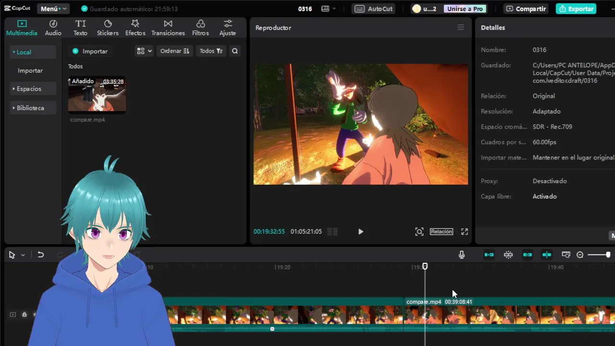Toggle auto snapping in timeline
The height and width of the screenshot is (346, 615).
tap(508, 255)
